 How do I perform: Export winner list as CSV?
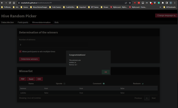(39, 79)
